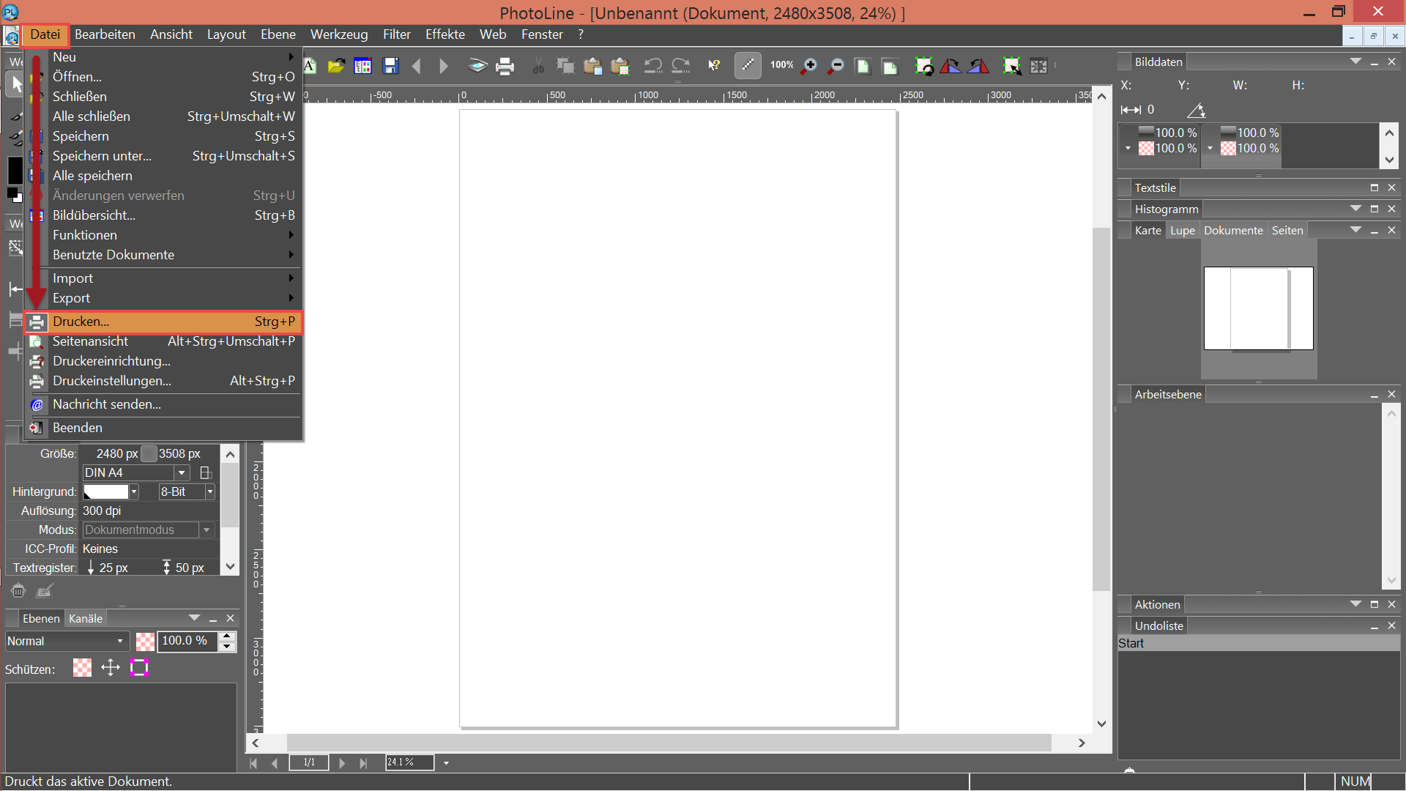The image size is (1406, 791).
Task: Click the trash icon below document properties
Action: pyautogui.click(x=18, y=590)
